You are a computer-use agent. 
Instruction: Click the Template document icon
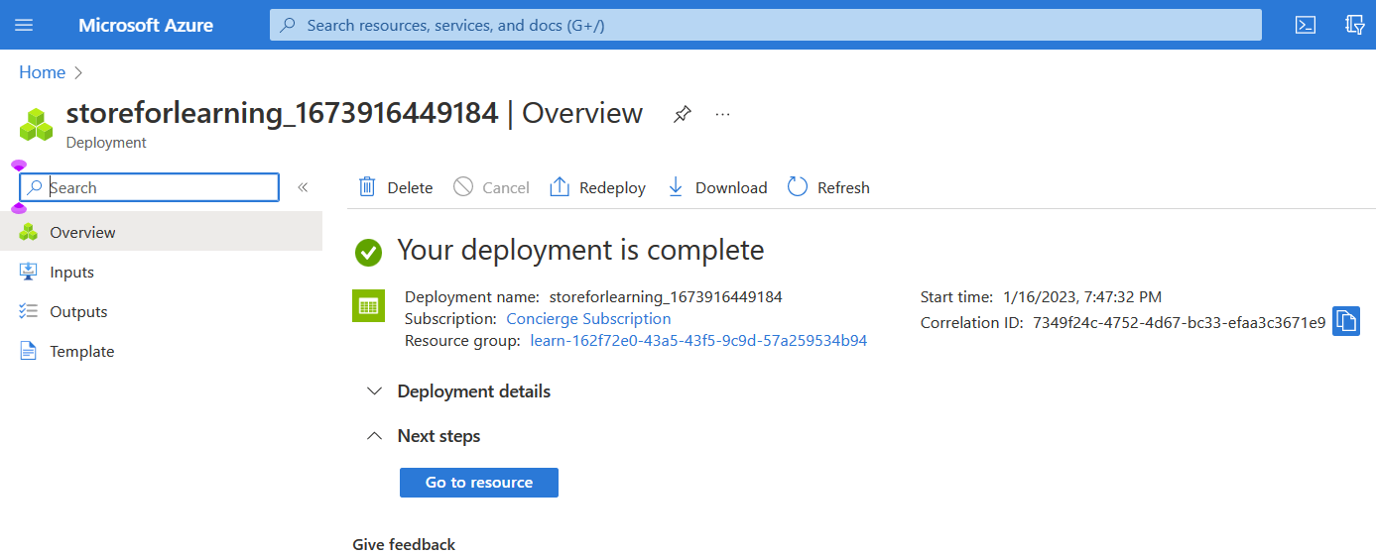coord(28,351)
